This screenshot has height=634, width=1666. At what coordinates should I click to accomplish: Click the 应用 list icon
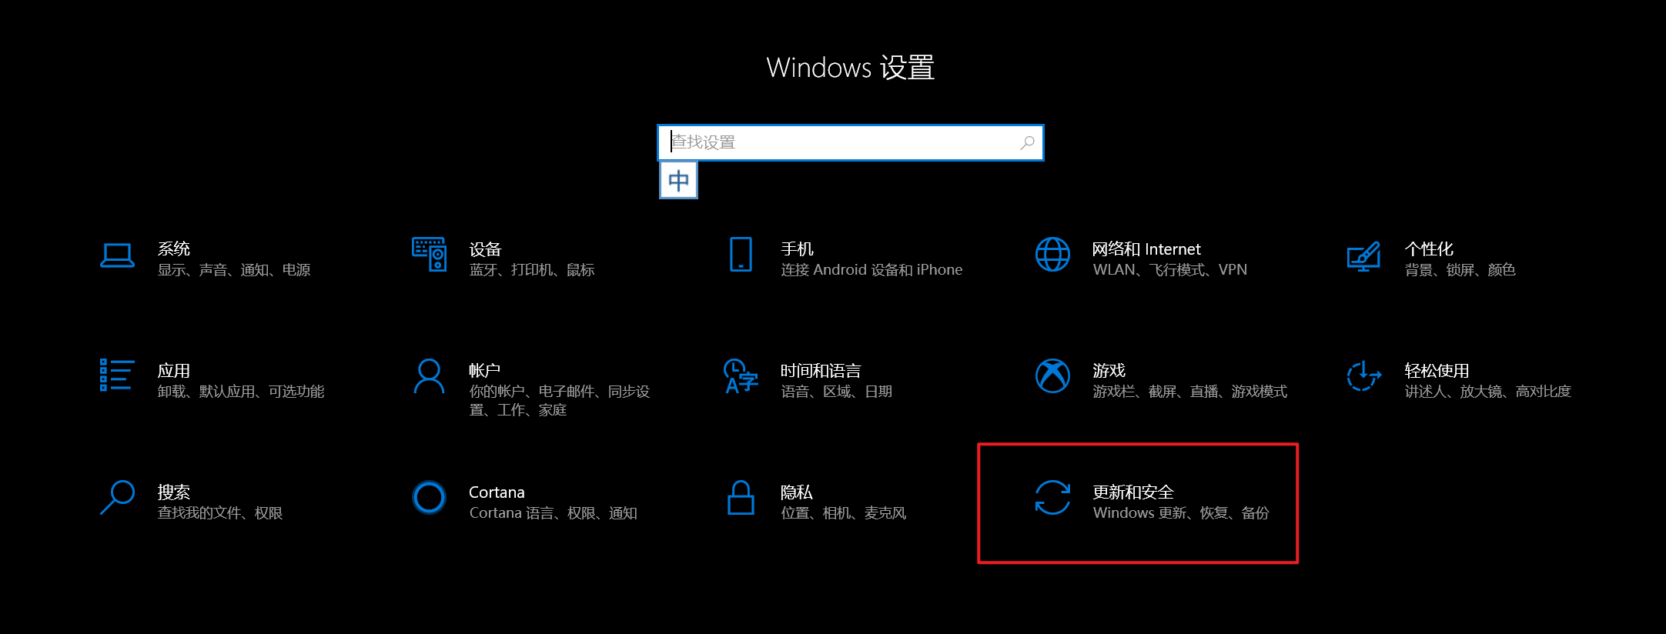pyautogui.click(x=117, y=375)
